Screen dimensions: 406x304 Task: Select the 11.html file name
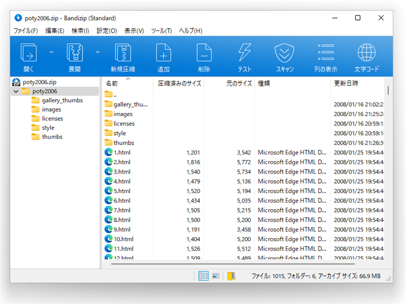(124, 249)
